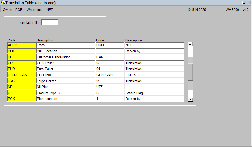Click the 'From' description cell
Viewport: 252px width, 147px height.
tap(66, 45)
